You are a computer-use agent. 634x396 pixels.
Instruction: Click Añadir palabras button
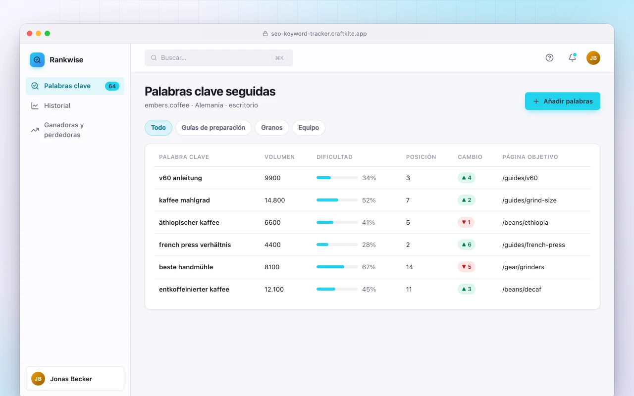click(563, 101)
